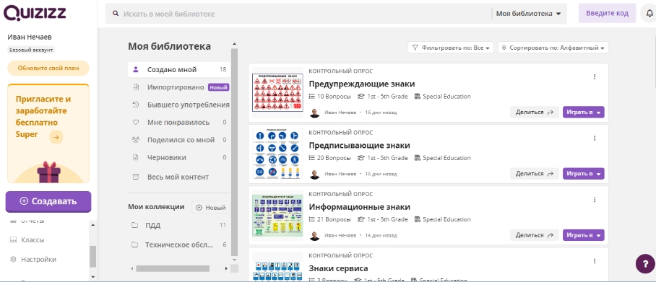Click Делиться for Предписывающие знаки

pos(534,173)
